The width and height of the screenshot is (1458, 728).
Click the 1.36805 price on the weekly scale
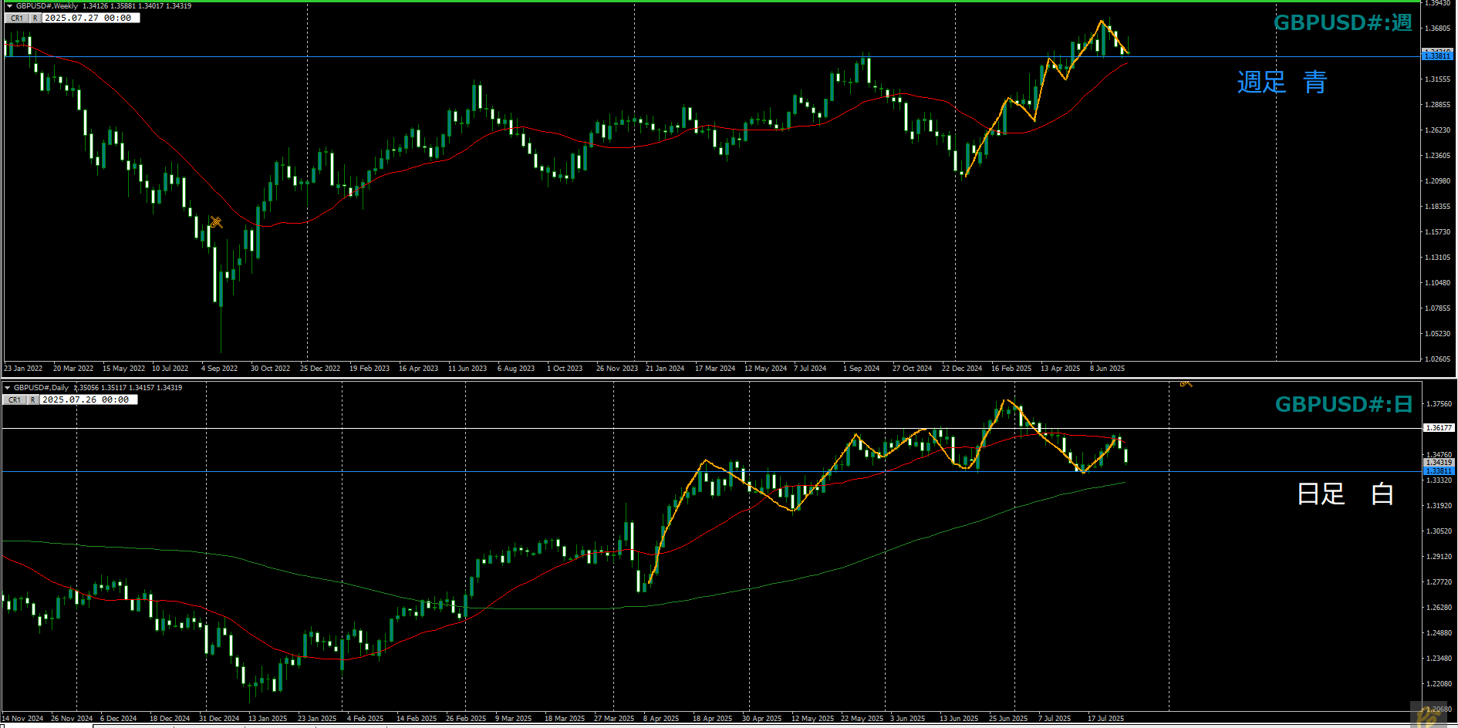[1437, 29]
